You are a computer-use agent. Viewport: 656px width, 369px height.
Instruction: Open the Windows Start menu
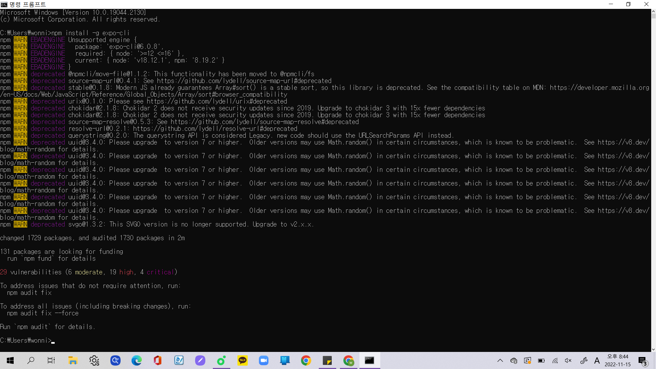tap(10, 360)
